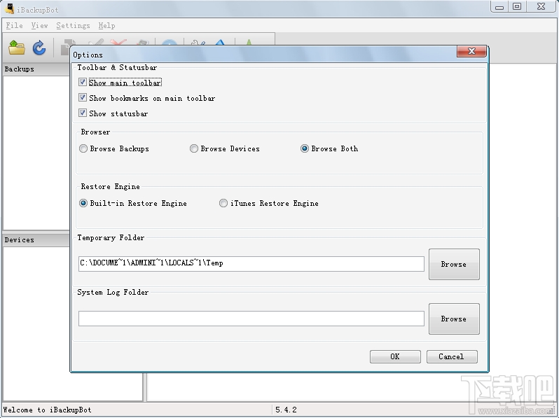Click the gray duplicate pages toolbar icon

coord(66,47)
